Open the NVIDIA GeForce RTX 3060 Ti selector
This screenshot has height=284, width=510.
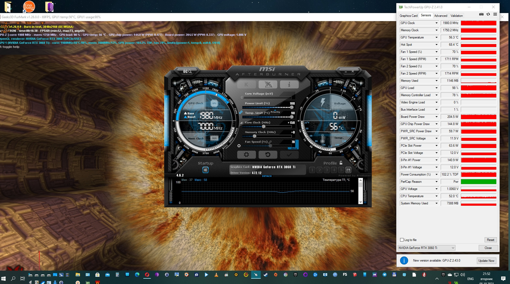(426, 248)
